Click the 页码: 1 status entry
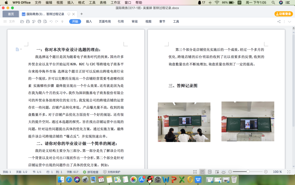295x185 pixels. pyautogui.click(x=7, y=172)
